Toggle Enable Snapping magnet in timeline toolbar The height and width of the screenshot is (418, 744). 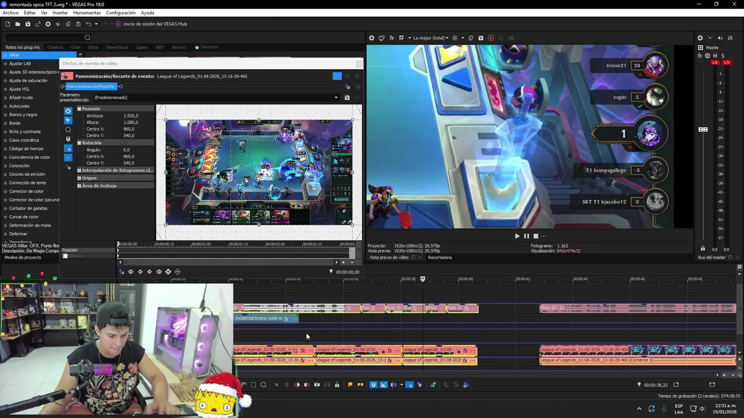374,384
